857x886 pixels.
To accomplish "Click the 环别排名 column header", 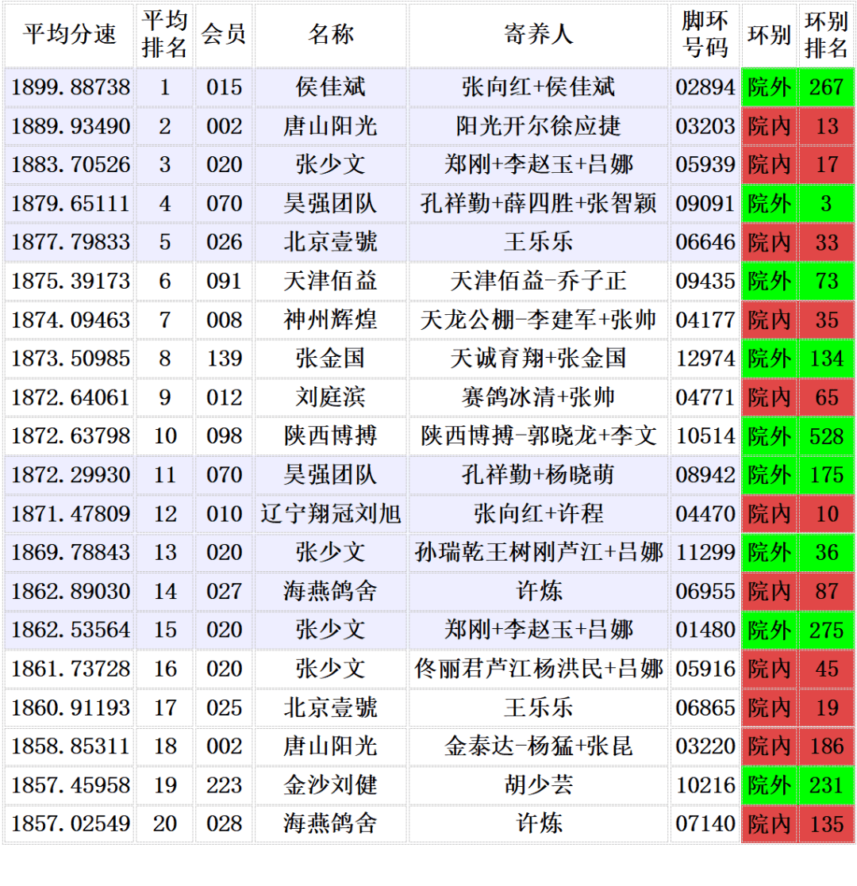I will click(x=827, y=35).
